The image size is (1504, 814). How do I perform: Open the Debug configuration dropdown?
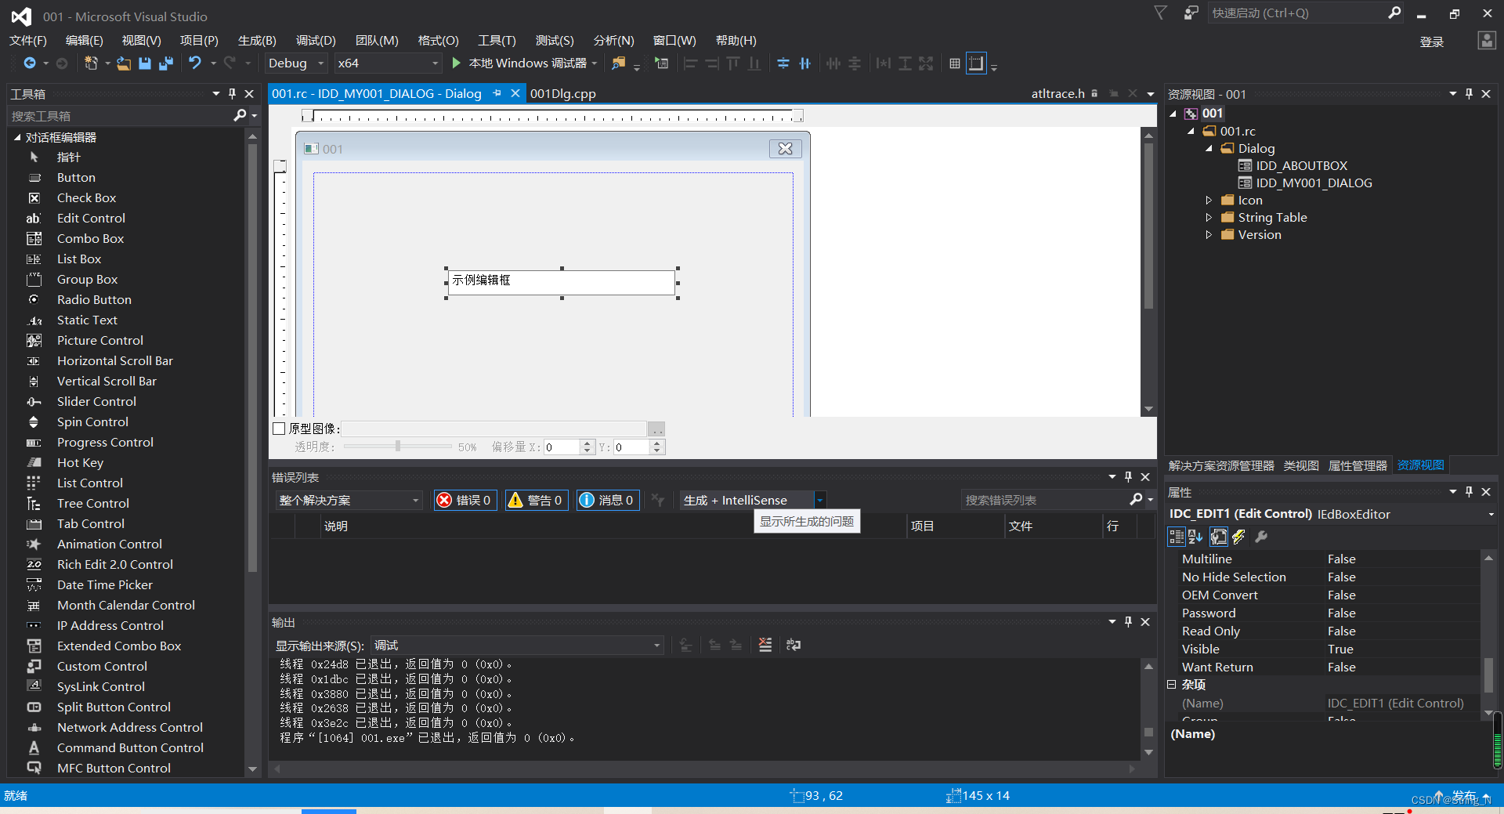(x=295, y=63)
